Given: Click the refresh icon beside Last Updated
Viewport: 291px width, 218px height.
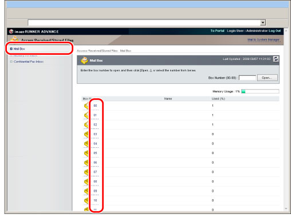Looking at the screenshot, I should tap(276, 59).
